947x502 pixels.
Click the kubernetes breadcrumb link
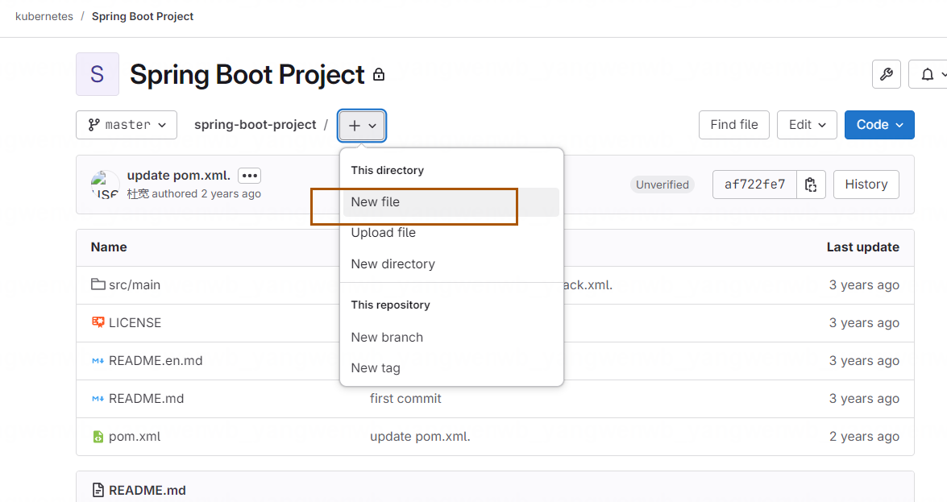click(44, 16)
